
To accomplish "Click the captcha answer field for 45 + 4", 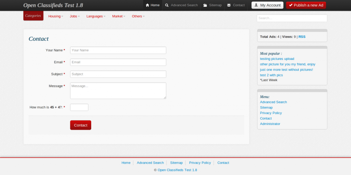I will (79, 108).
